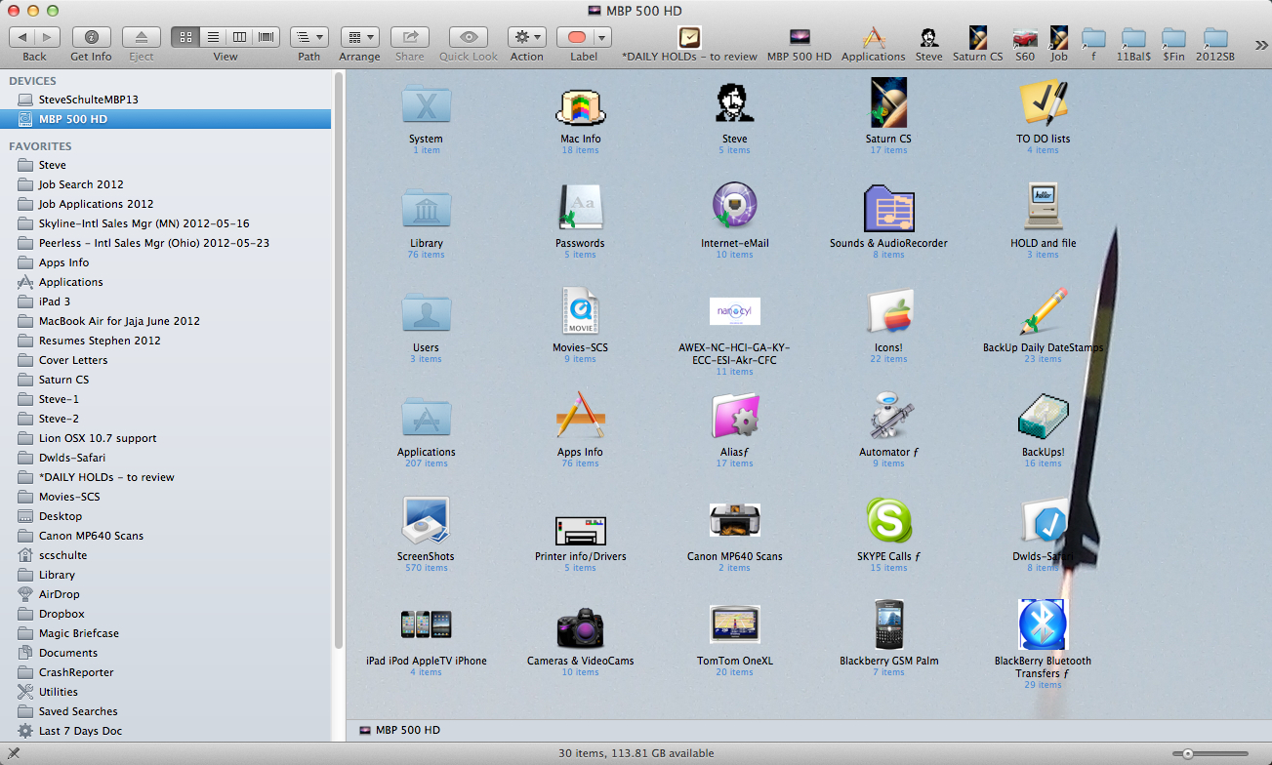Click the Saturn CS toolbar shortcut

pos(977,39)
